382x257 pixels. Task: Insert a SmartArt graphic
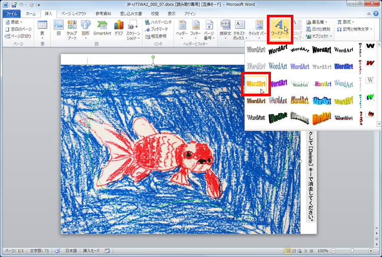[102, 28]
